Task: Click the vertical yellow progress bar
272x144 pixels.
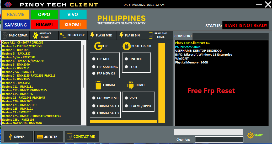Action: click(162, 83)
